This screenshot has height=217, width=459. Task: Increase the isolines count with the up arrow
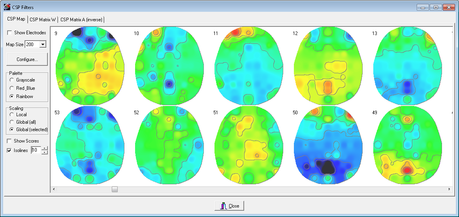click(x=45, y=149)
